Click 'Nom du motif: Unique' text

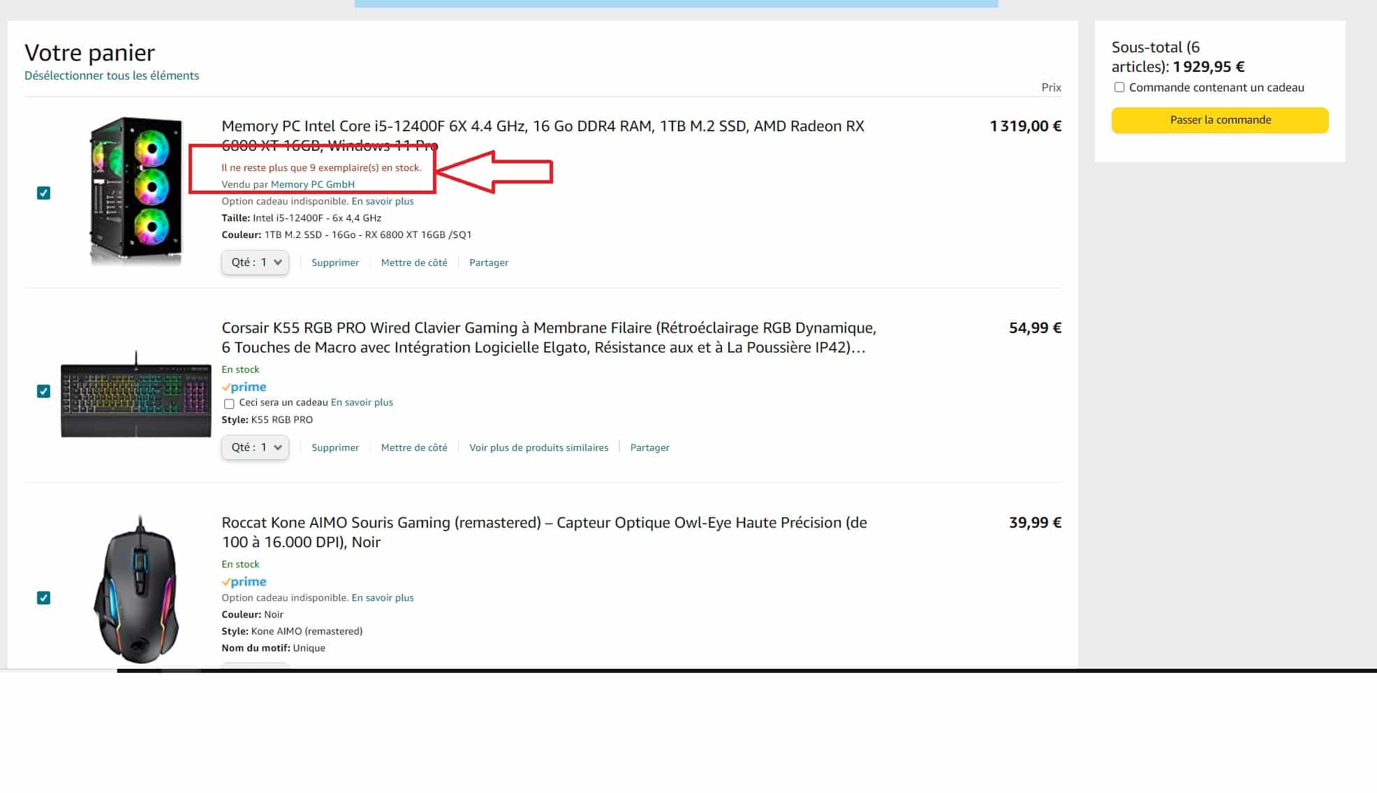coord(274,648)
